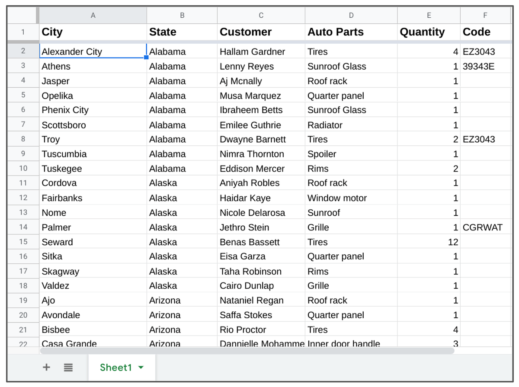Viewport: 519px width, 387px height.
Task: Click the quantity 12 for Seward
Action: coord(429,242)
